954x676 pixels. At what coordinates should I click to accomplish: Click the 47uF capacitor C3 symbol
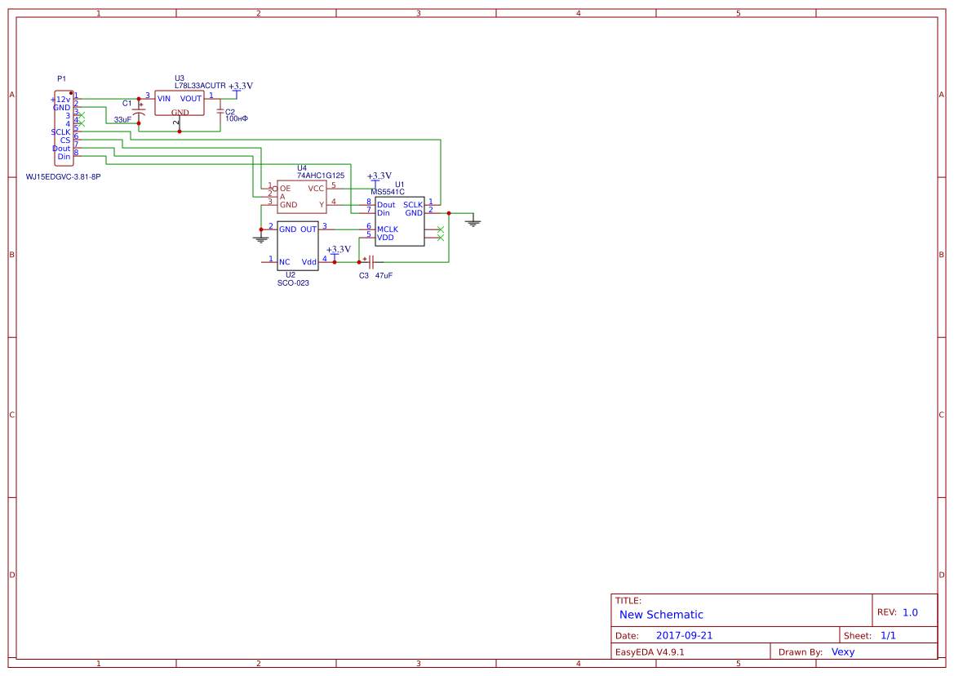pos(371,261)
